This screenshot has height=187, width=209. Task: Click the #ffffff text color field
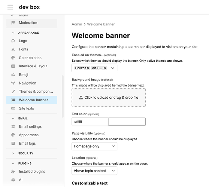coord(90,122)
